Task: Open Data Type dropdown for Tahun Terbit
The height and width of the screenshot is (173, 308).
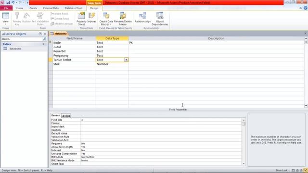Action: click(126, 60)
